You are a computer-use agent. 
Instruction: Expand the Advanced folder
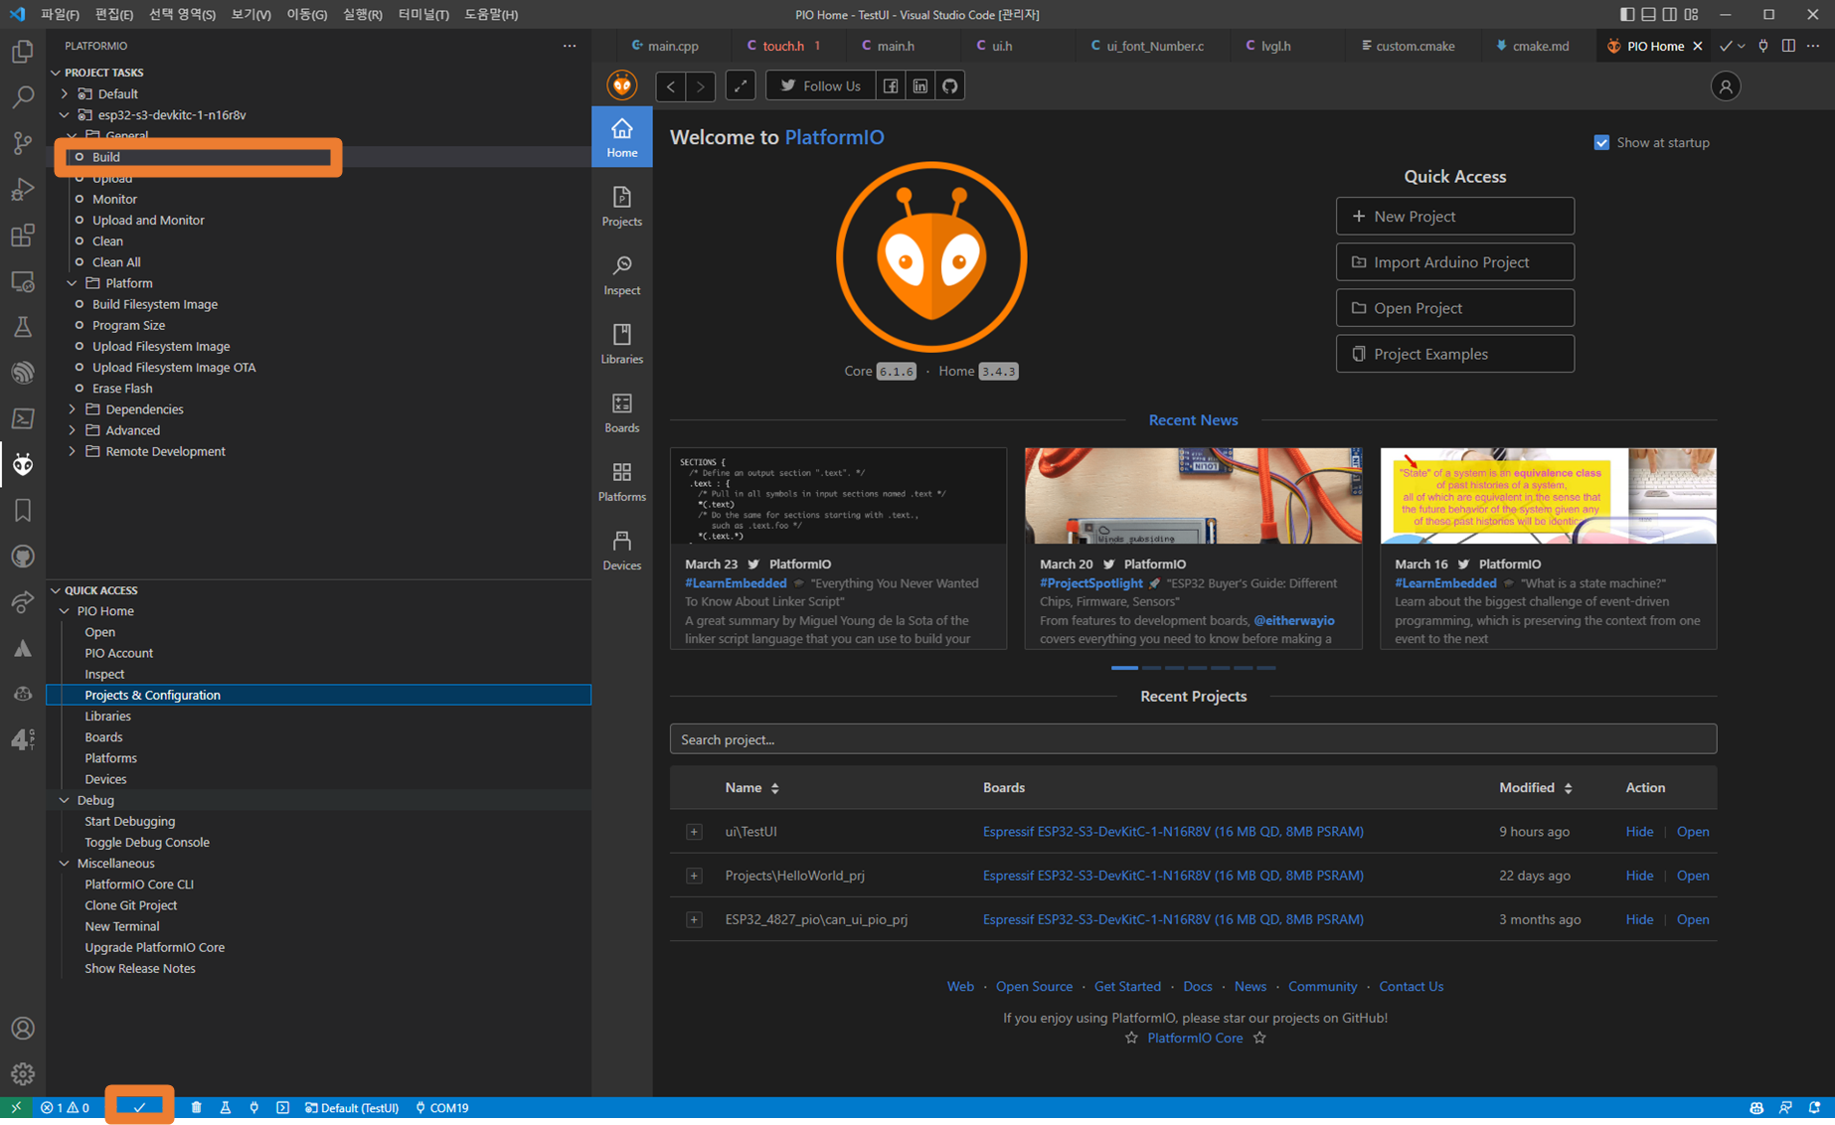72,430
